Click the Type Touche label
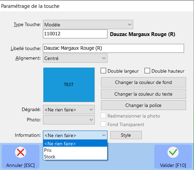The height and width of the screenshot is (170, 194). tap(27, 24)
